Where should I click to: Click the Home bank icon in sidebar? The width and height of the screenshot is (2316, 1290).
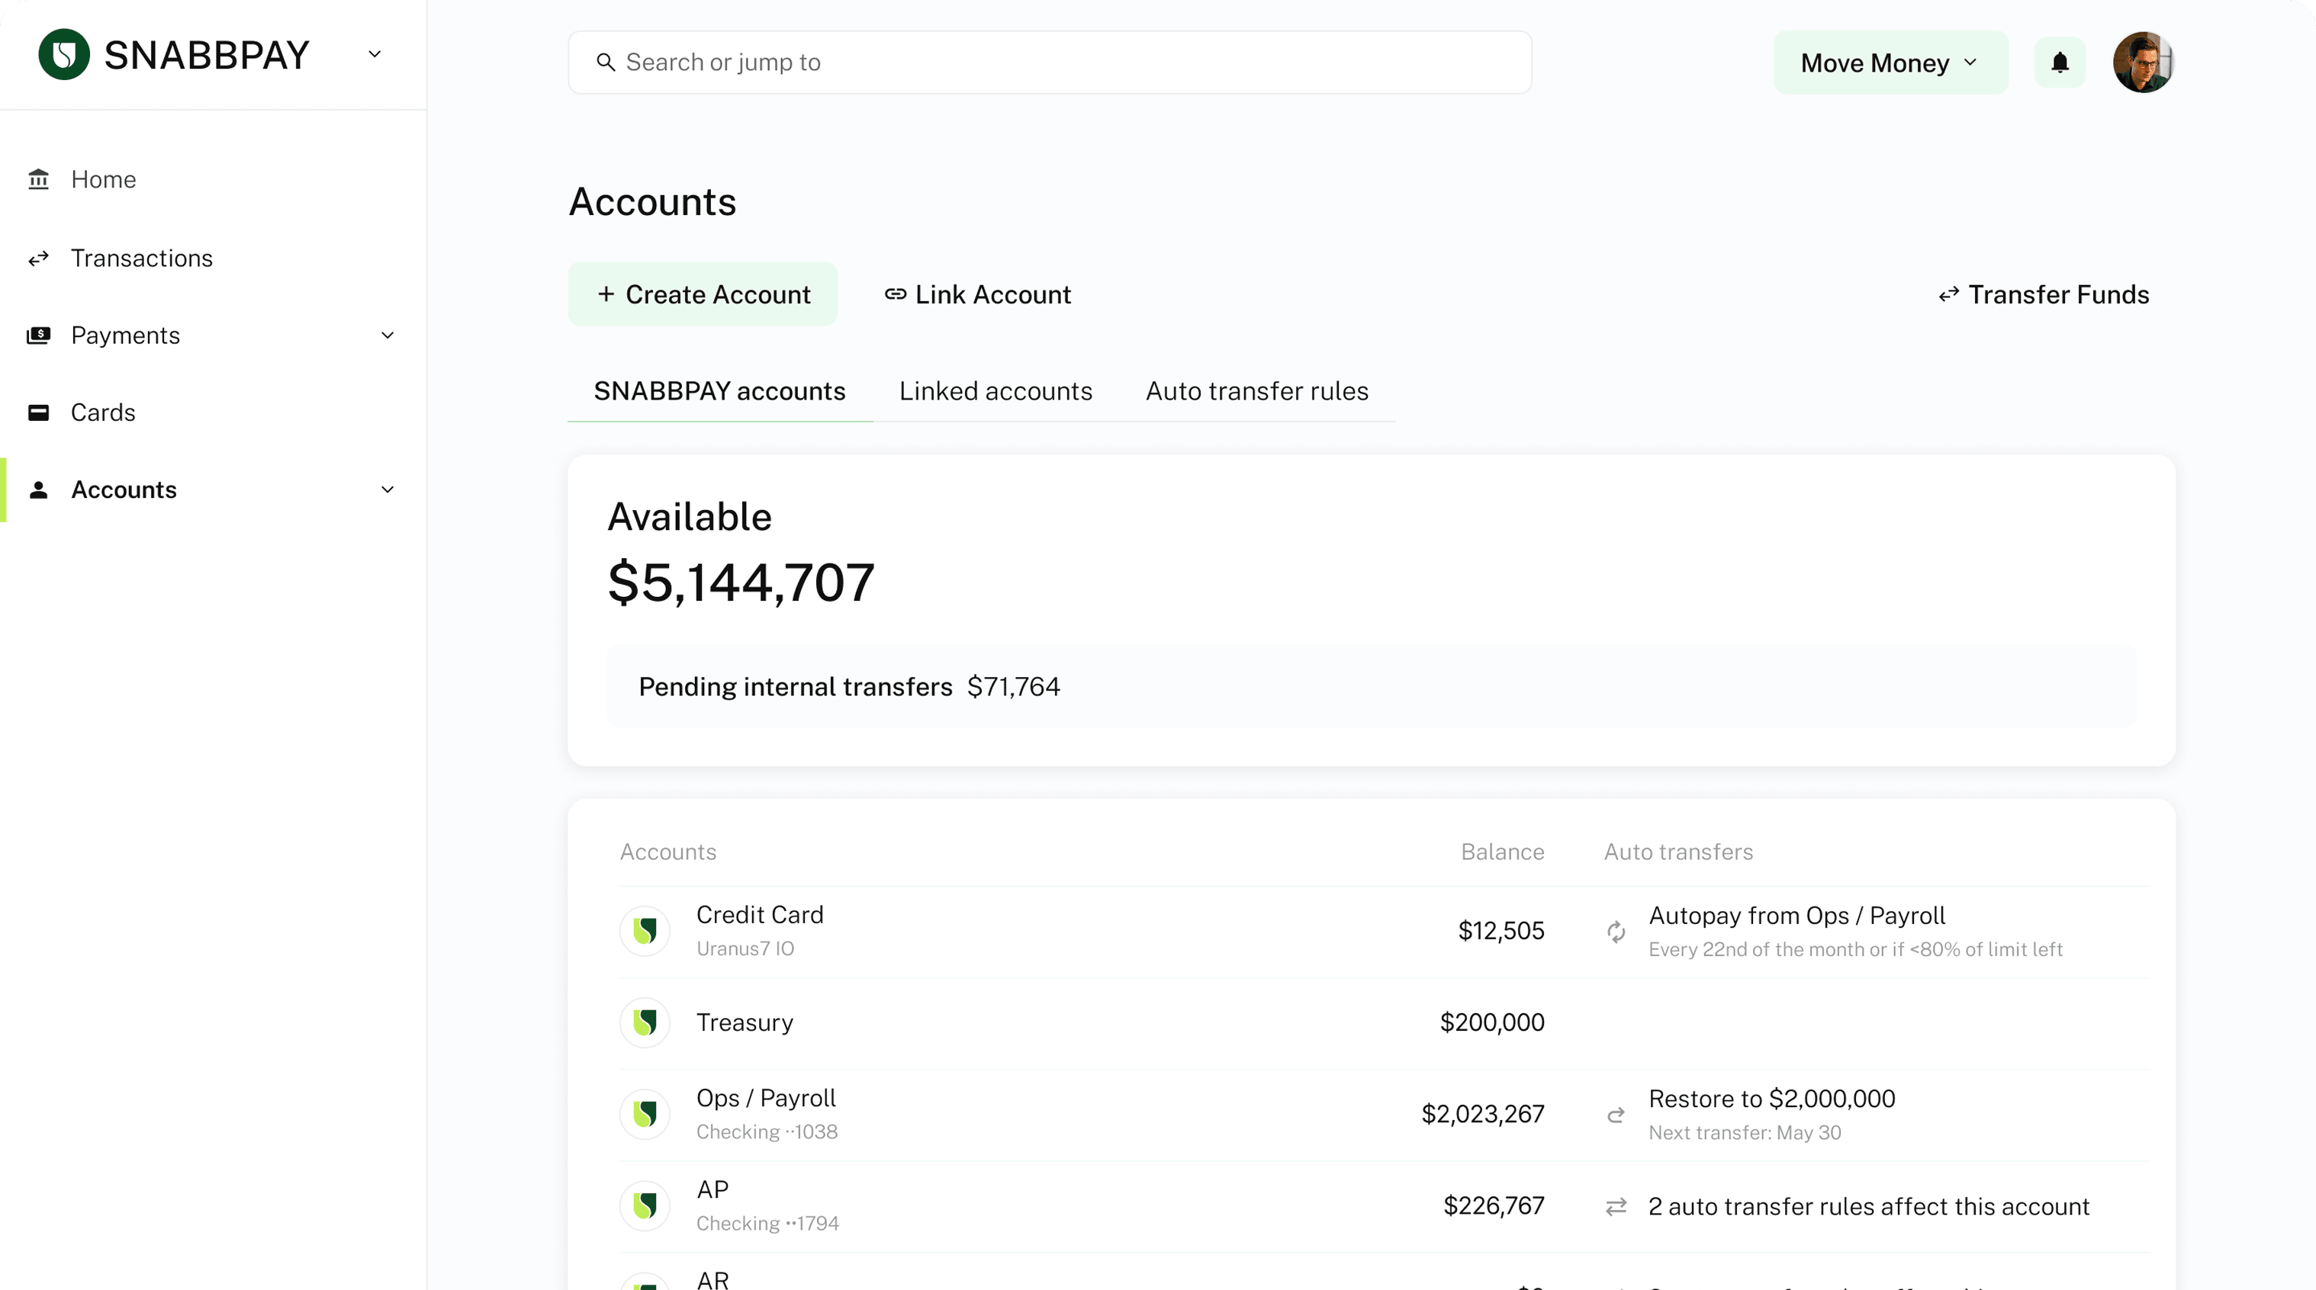click(39, 180)
